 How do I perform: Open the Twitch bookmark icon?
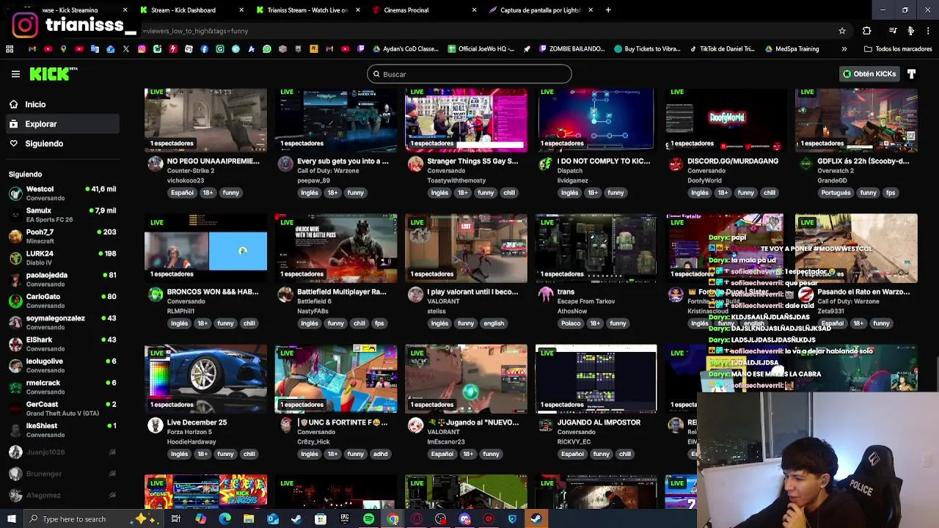point(360,49)
